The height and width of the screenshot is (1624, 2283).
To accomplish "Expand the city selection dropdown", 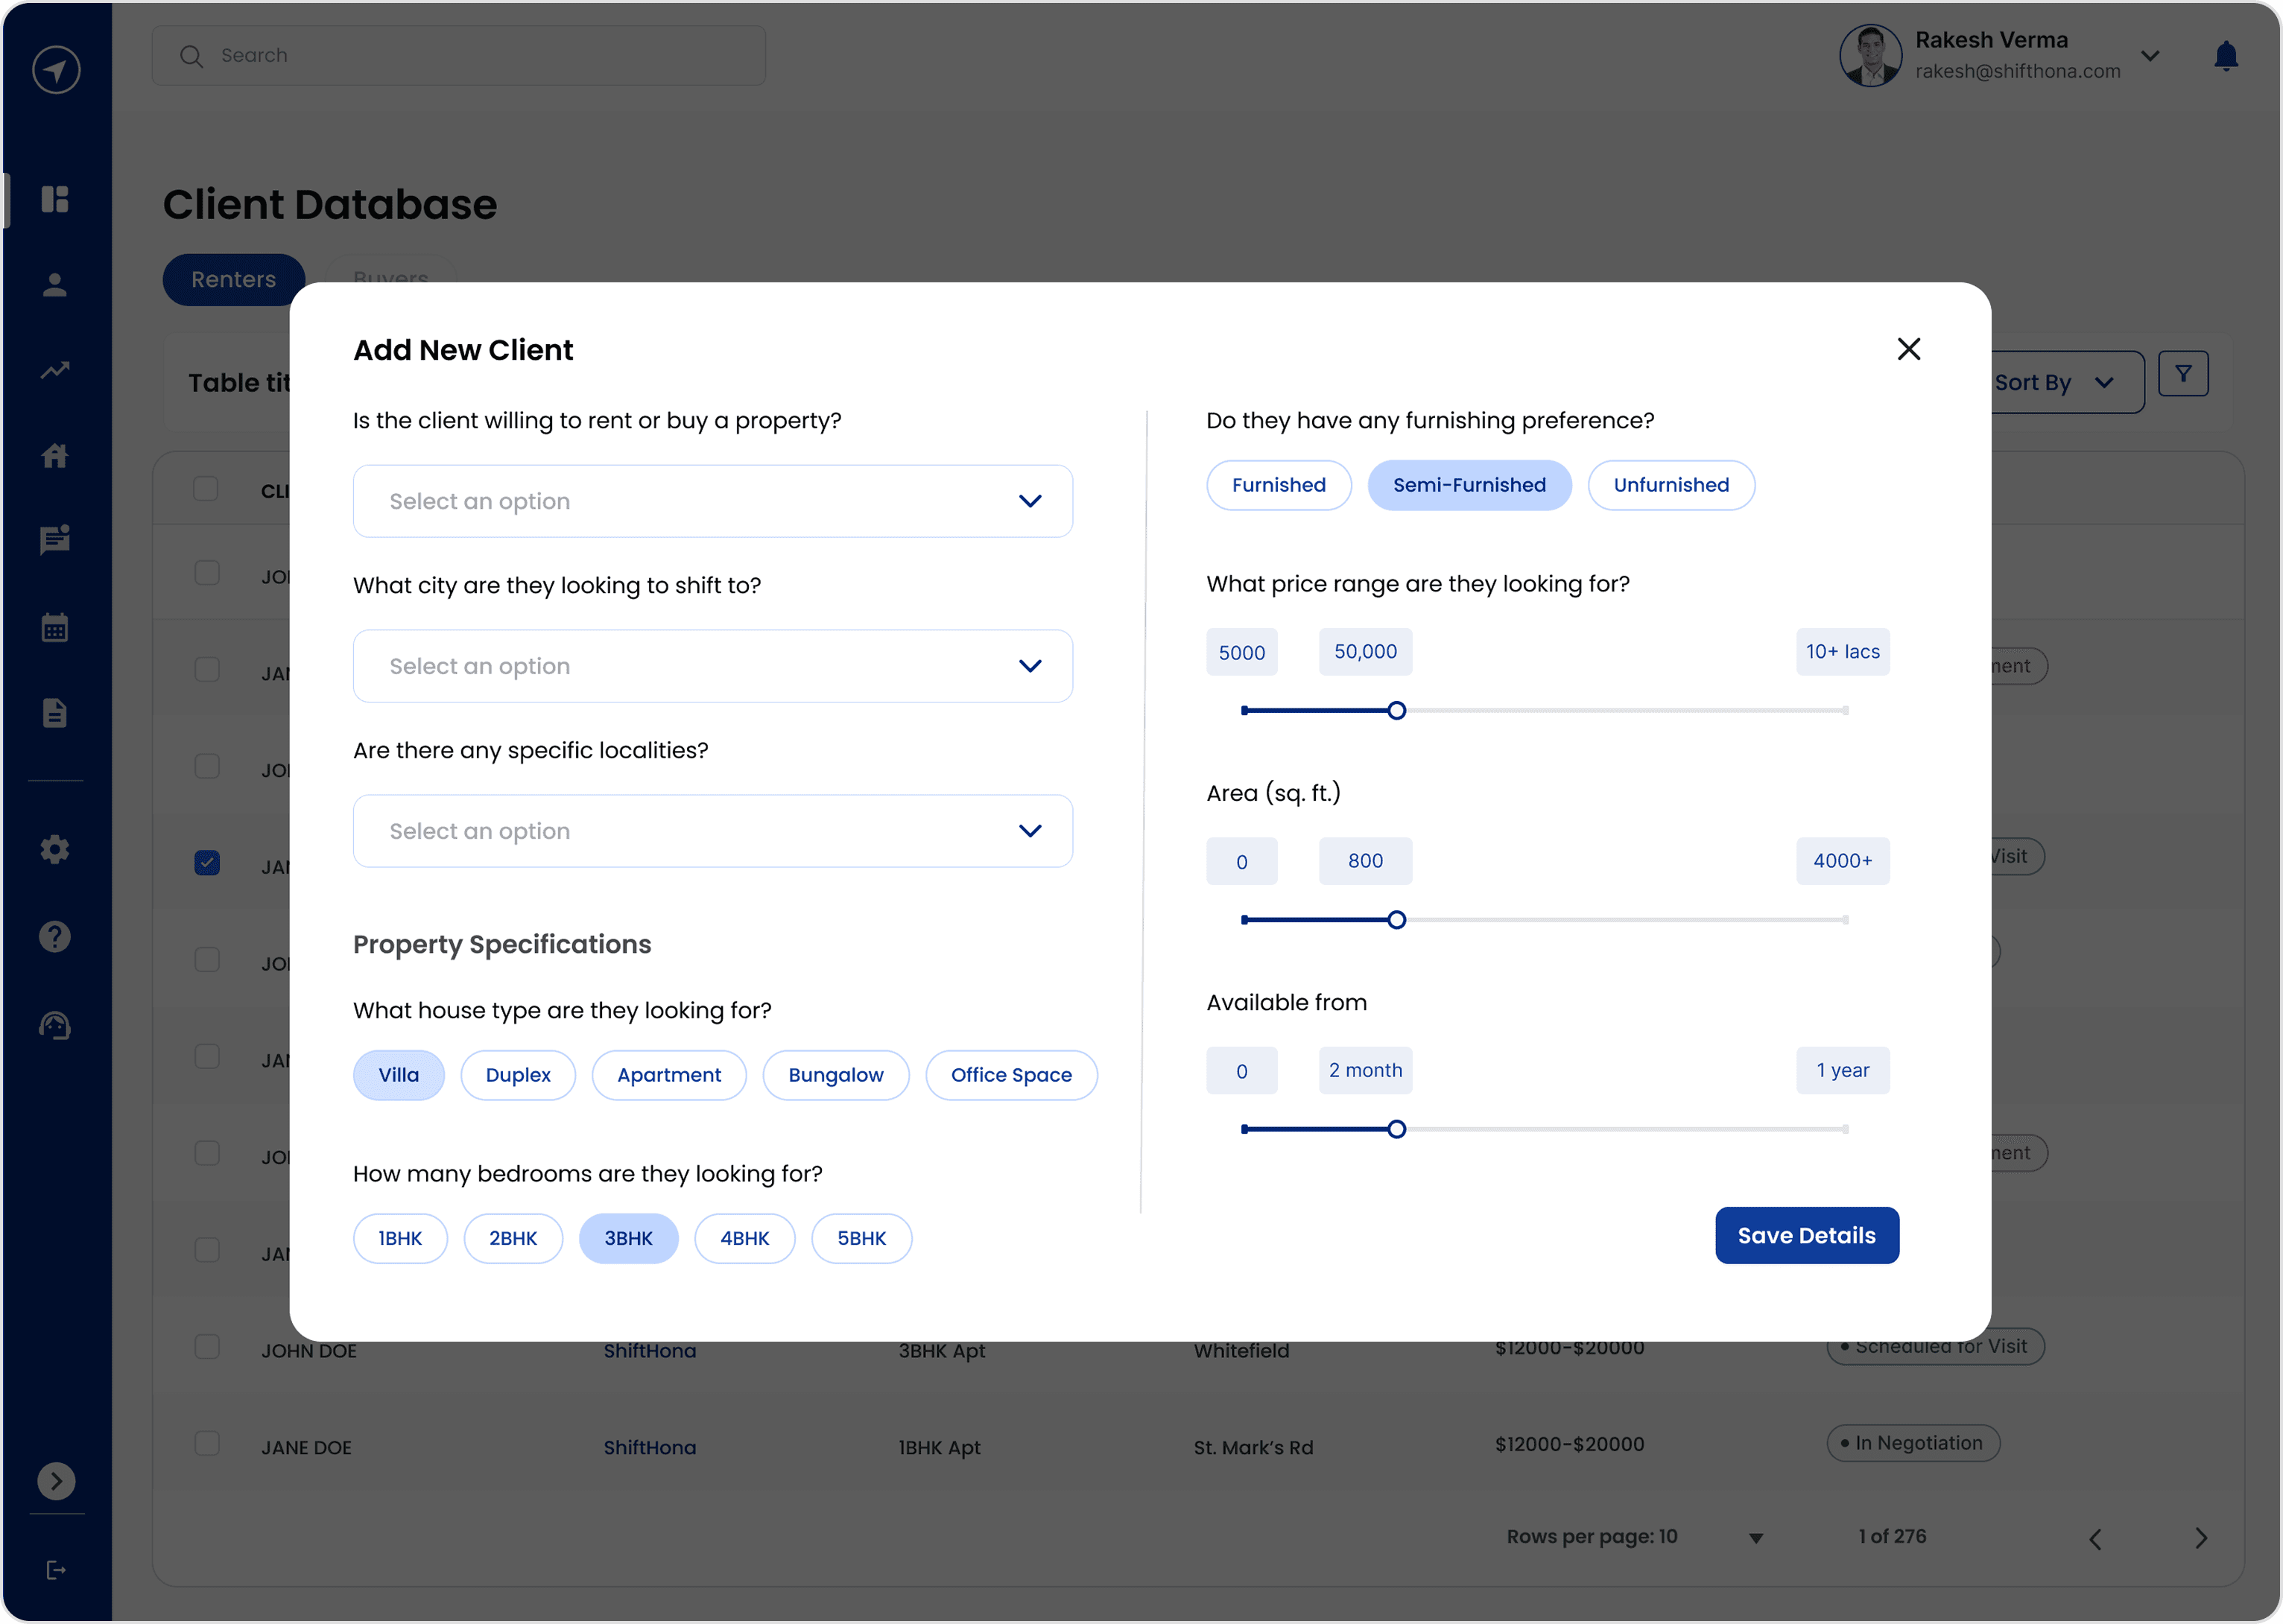I will coord(712,666).
